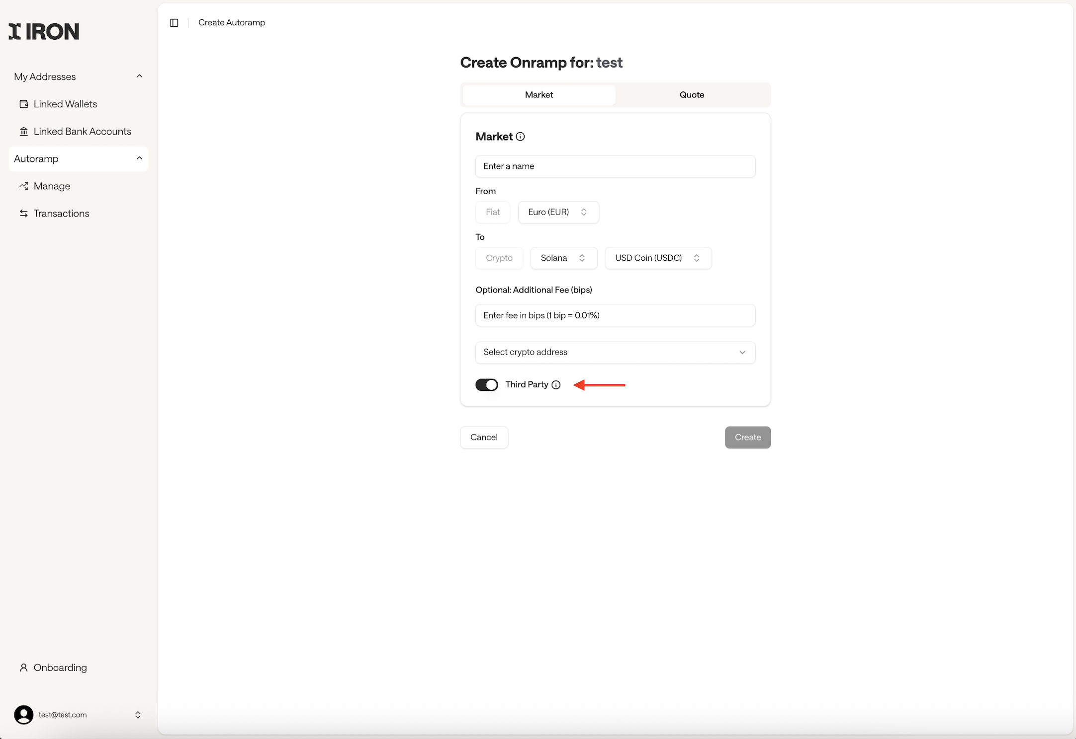Click the Enter a name field
1076x739 pixels.
615,166
